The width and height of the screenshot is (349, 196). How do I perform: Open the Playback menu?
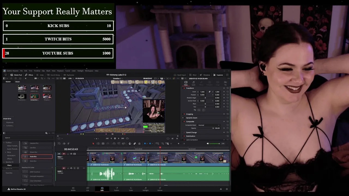pos(60,71)
